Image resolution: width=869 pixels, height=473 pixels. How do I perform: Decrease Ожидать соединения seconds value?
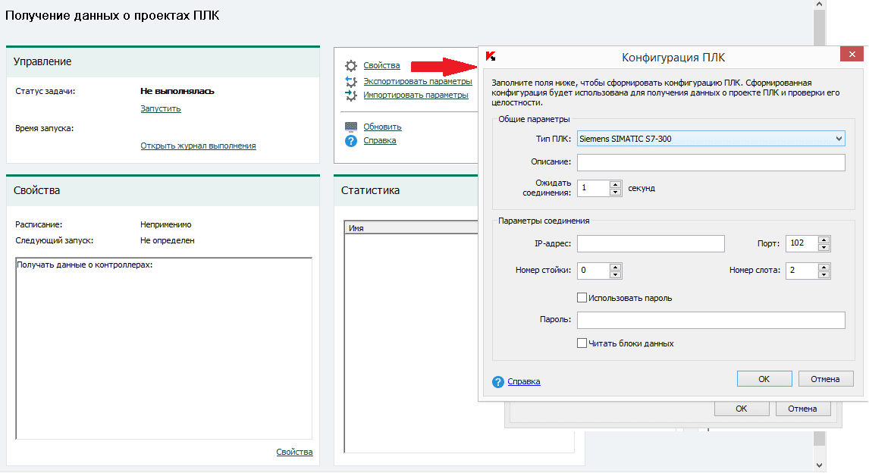point(615,193)
